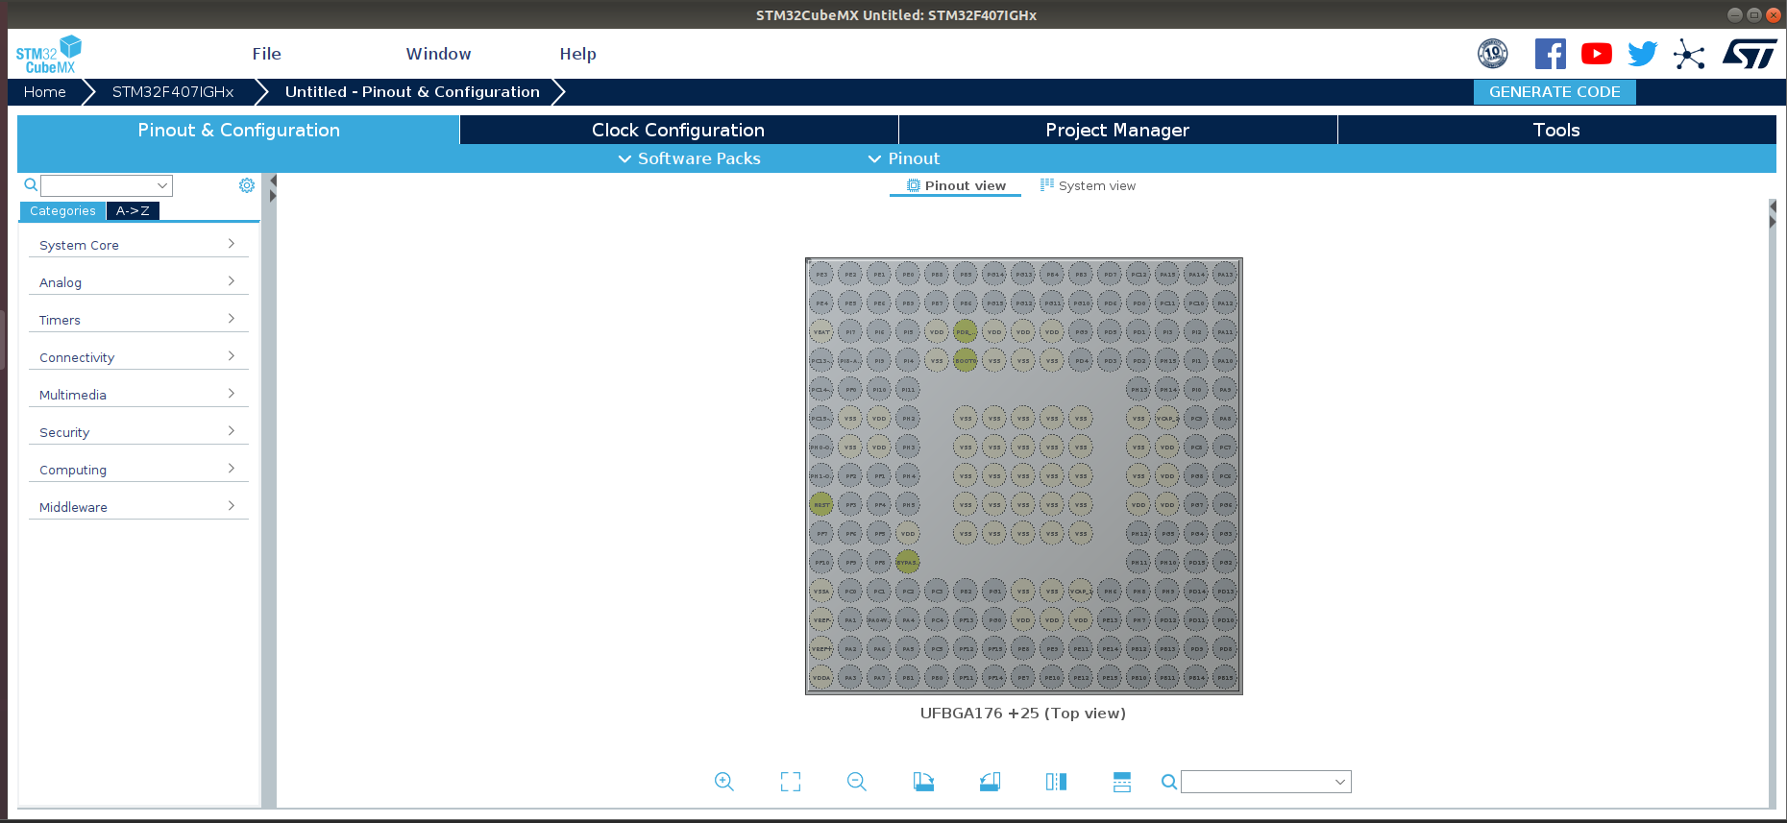The height and width of the screenshot is (823, 1787).
Task: Select the VSSA pin
Action: [x=821, y=592]
